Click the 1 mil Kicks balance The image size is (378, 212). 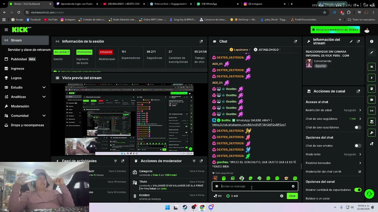(232, 196)
